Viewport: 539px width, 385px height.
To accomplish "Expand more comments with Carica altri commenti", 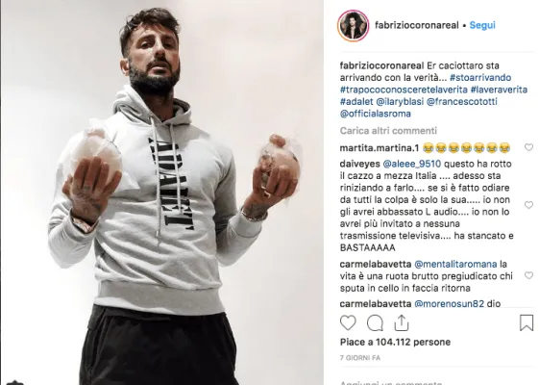I will point(388,131).
